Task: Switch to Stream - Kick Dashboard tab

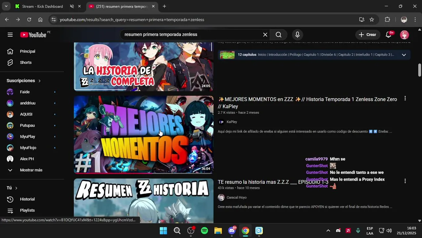Action: (42, 6)
